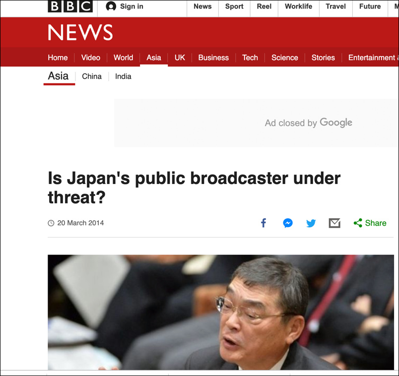Open Worklife in the top BBC bar

click(298, 6)
